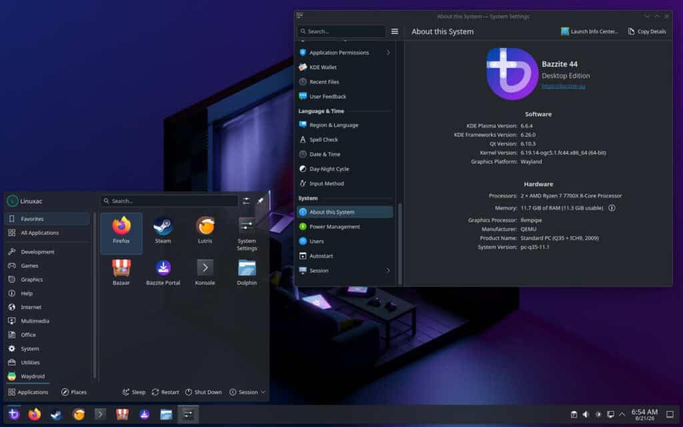Open Development category
The height and width of the screenshot is (427, 683).
click(47, 252)
